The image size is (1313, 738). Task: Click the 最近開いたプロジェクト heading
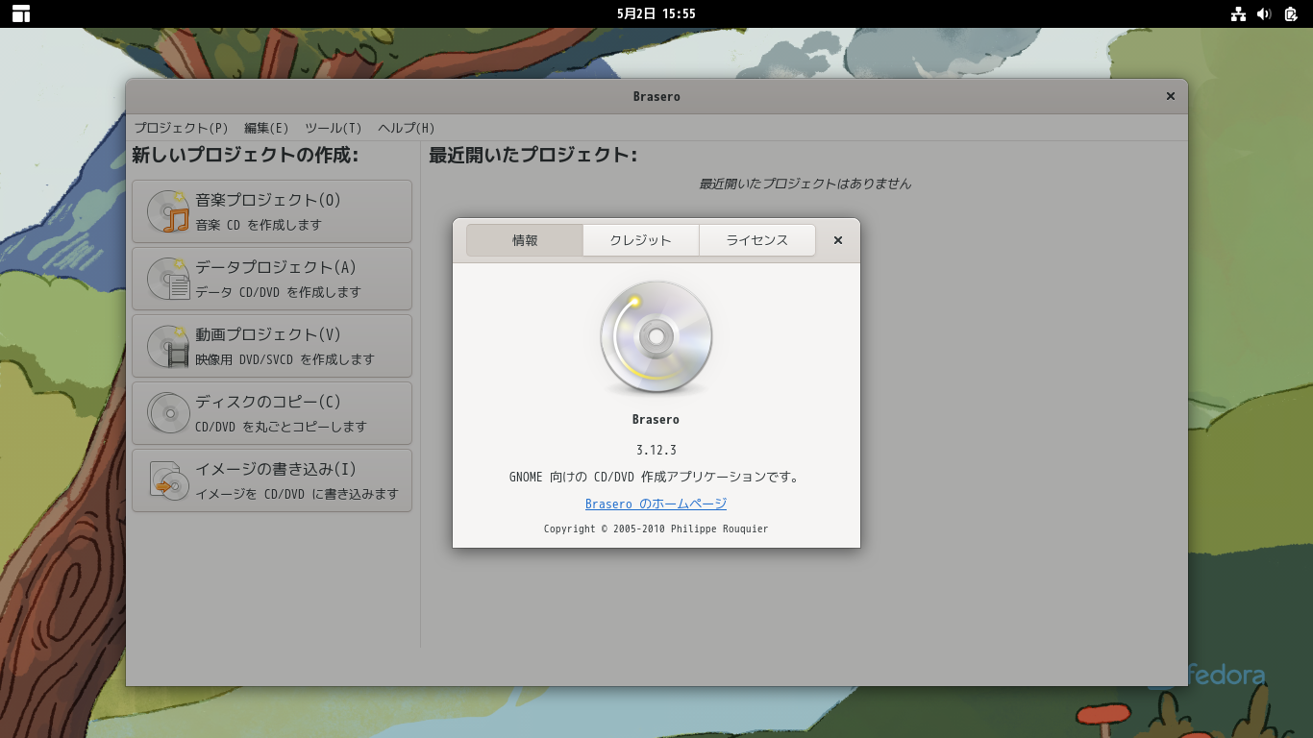tap(533, 155)
